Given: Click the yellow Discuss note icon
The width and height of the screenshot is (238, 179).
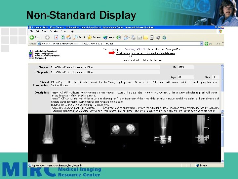Looking at the screenshot, I should [x=145, y=37].
